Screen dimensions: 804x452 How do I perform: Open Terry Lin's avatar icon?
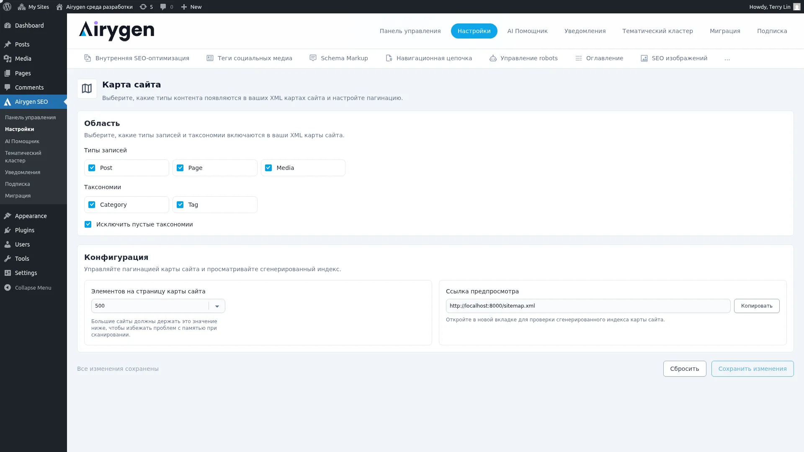coord(797,7)
